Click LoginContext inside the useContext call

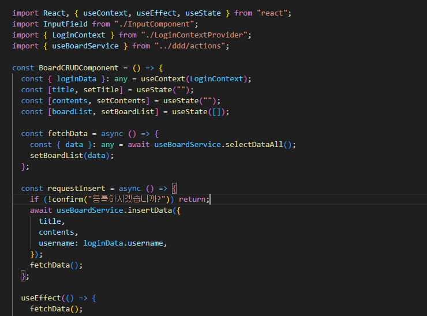[216, 78]
